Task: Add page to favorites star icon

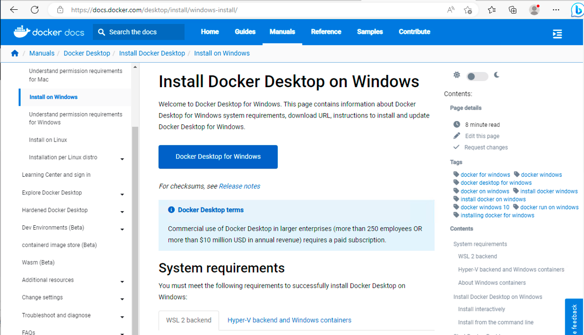Action: [x=468, y=10]
